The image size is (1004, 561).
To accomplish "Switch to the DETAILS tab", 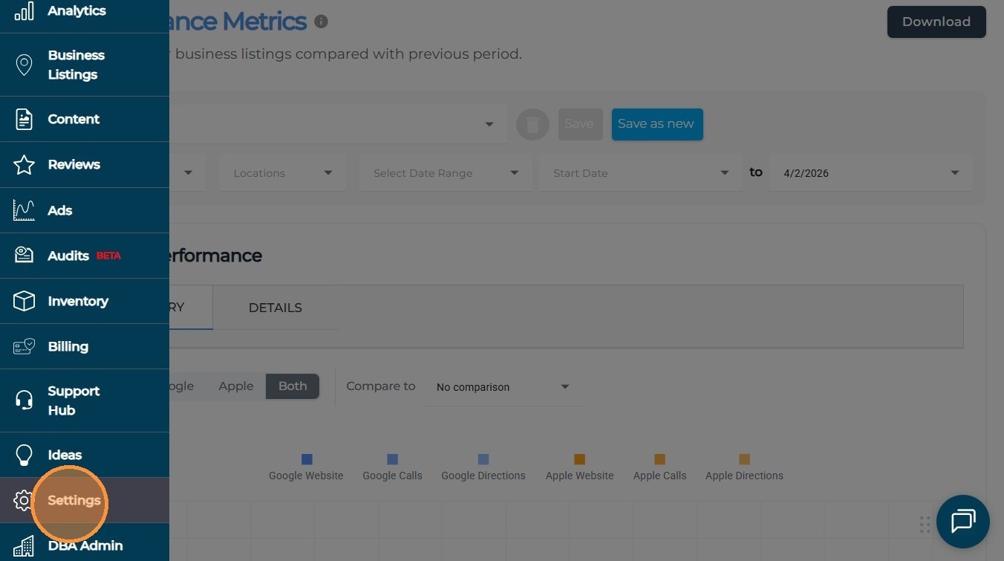I will (x=275, y=308).
